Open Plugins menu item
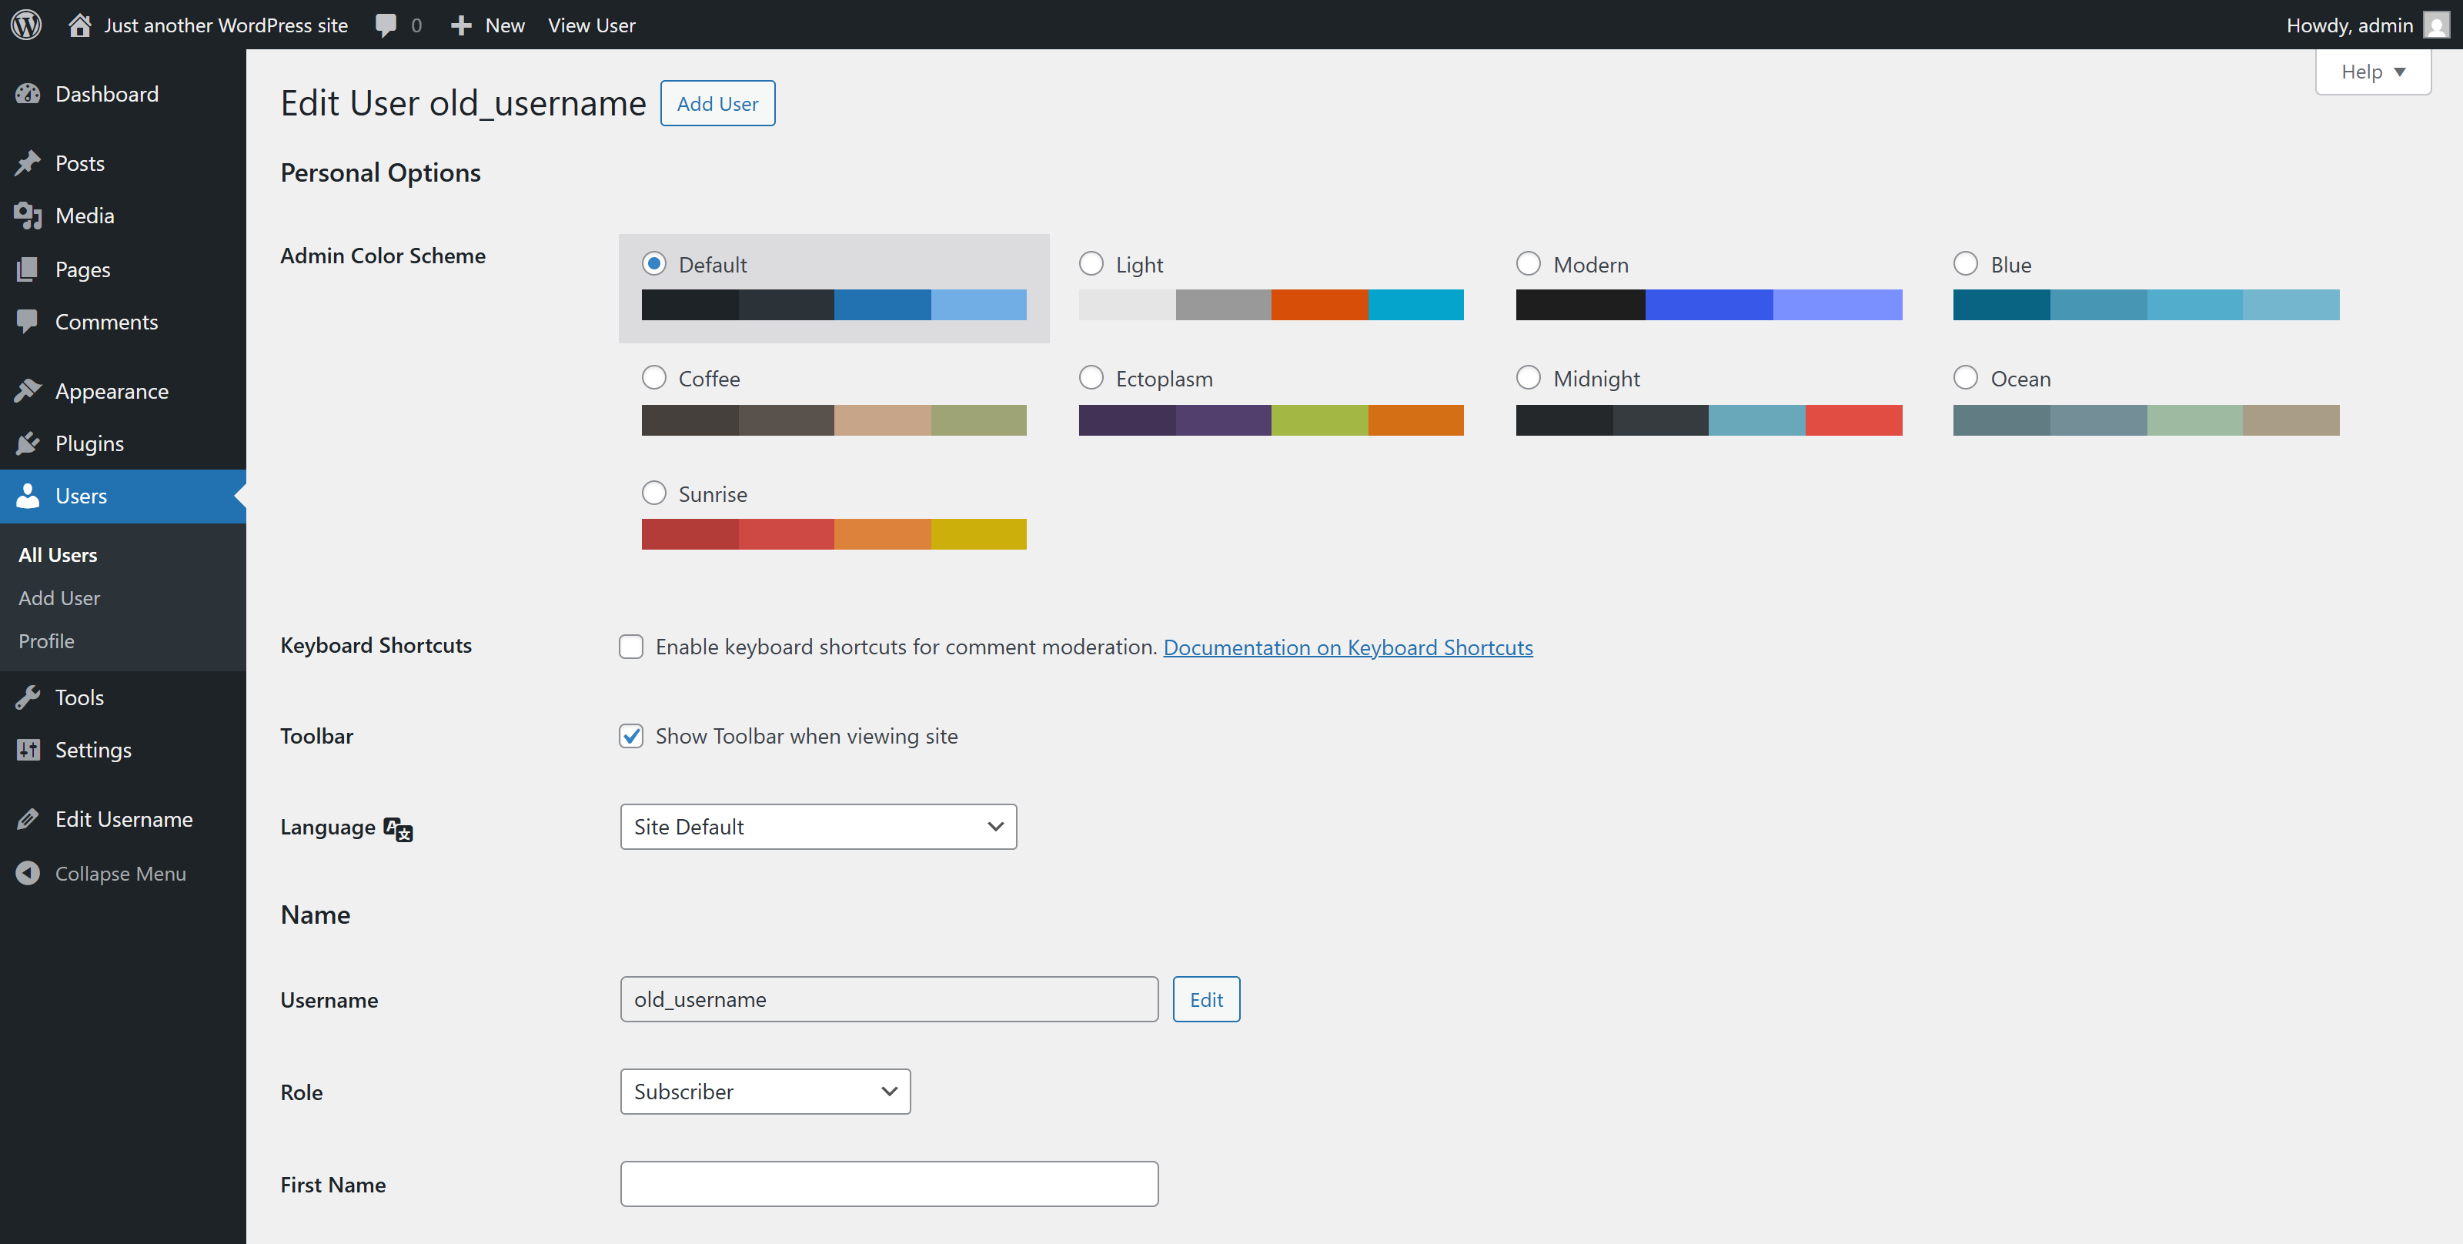The width and height of the screenshot is (2463, 1244). [122, 443]
